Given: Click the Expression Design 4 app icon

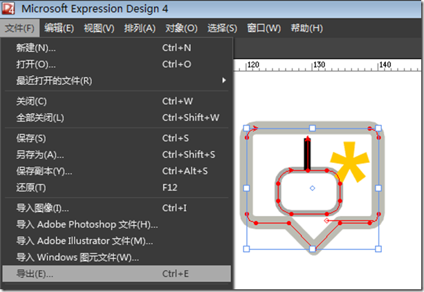Looking at the screenshot, I should (8, 9).
